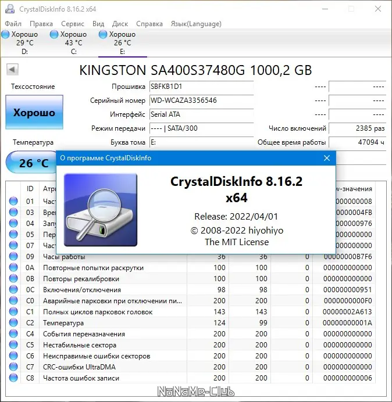
Task: Click status orb for attribute C1
Action: [13, 311]
